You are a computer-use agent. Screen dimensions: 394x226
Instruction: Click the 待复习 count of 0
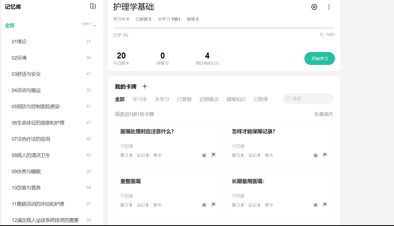click(x=162, y=55)
